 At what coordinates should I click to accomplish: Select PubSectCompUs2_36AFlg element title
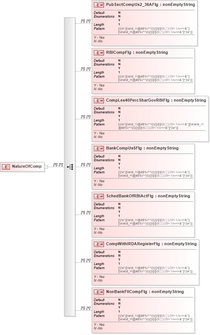[151, 4]
